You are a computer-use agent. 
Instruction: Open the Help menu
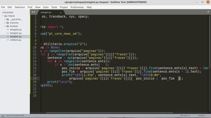[89, 7]
